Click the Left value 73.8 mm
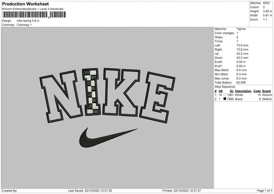This screenshot has width=274, height=194. tap(242, 45)
